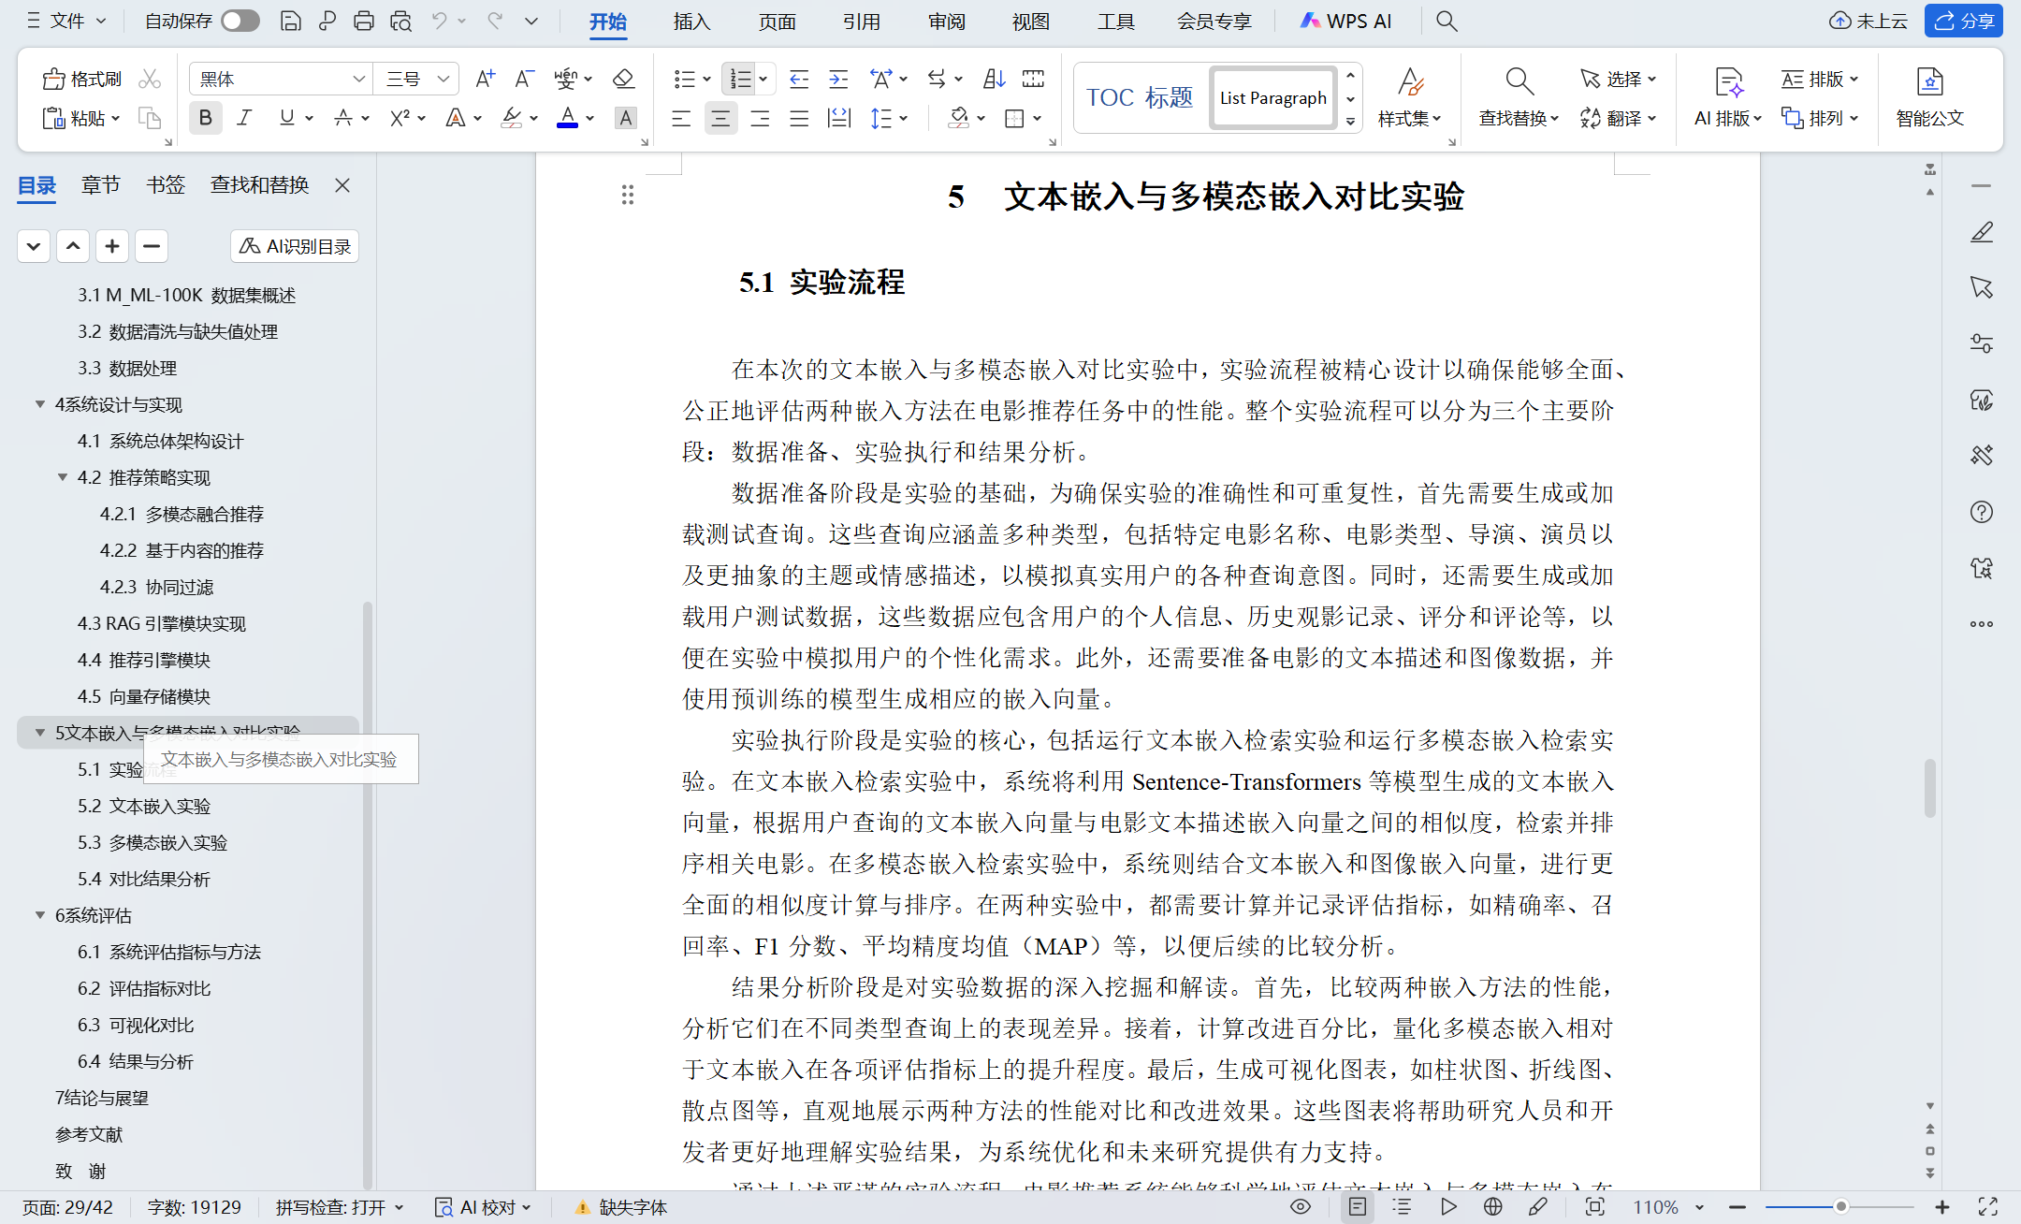This screenshot has width=2021, height=1224.
Task: Switch to the 插入 Insert ribbon tab
Action: pos(691,22)
